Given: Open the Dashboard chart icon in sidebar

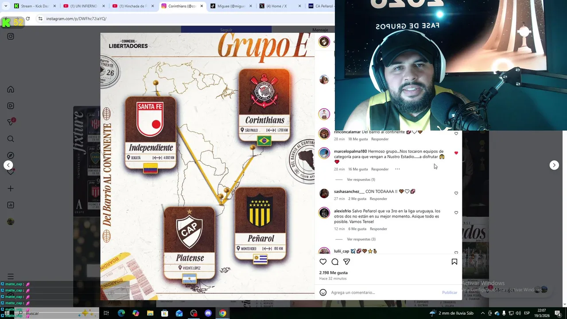Looking at the screenshot, I should click(x=11, y=205).
